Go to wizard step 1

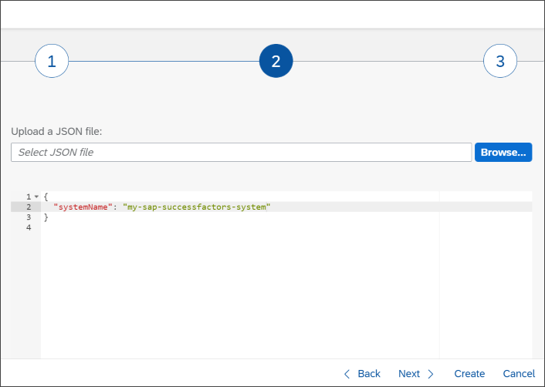(x=52, y=61)
